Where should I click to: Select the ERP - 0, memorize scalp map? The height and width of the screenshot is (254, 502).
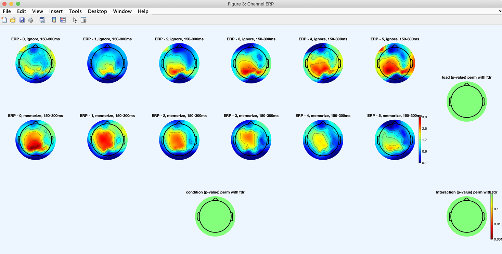click(36, 140)
